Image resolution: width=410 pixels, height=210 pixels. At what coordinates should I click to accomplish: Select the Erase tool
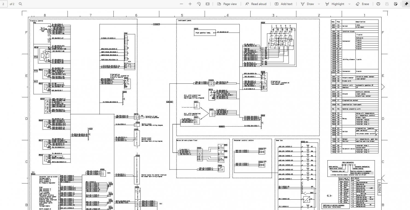(x=360, y=4)
